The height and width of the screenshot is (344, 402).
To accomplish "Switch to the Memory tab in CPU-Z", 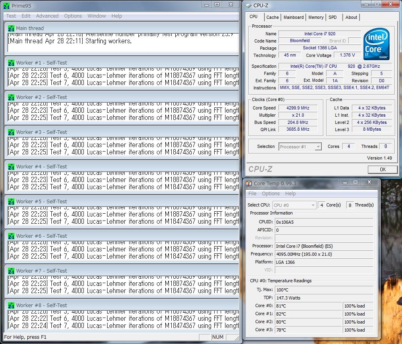I will (316, 17).
